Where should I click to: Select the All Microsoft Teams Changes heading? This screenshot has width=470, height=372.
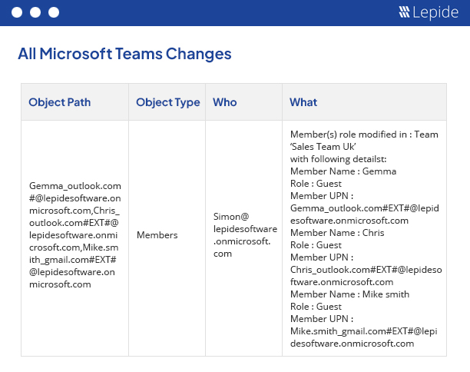point(124,54)
